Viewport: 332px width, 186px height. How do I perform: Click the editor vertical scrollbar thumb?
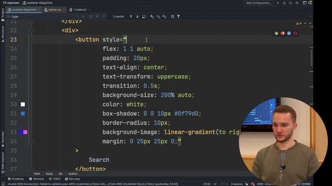[311, 57]
